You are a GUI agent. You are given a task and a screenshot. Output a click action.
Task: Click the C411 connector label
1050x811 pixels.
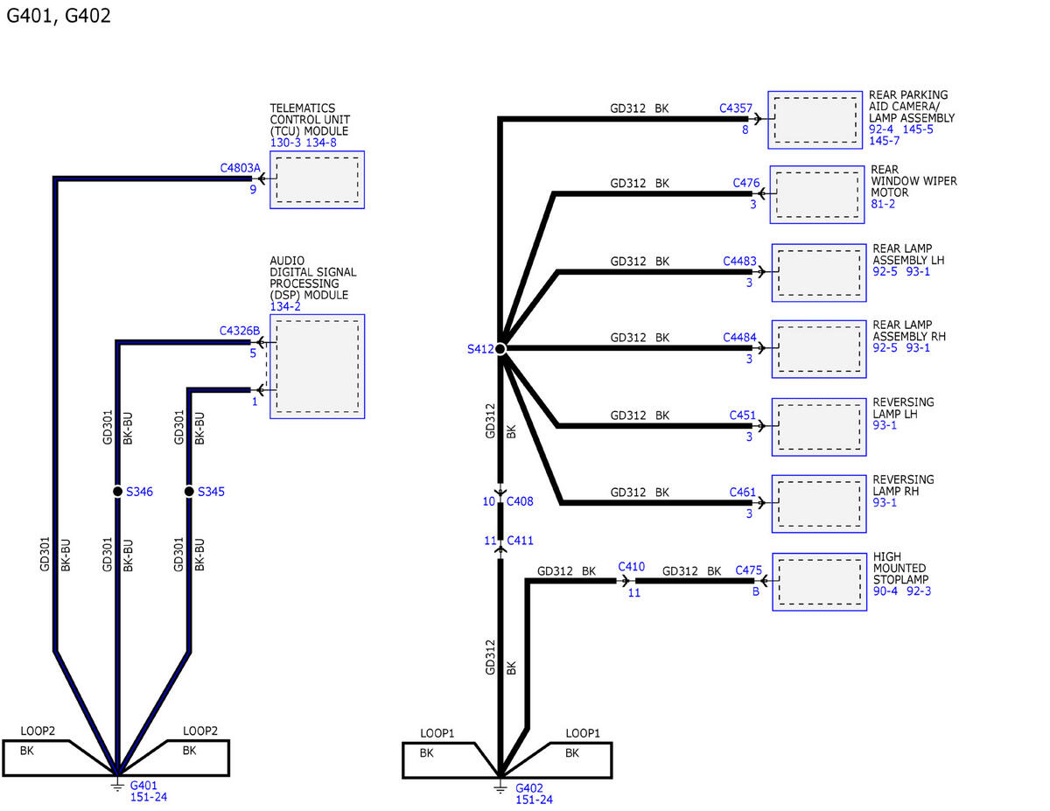point(520,541)
